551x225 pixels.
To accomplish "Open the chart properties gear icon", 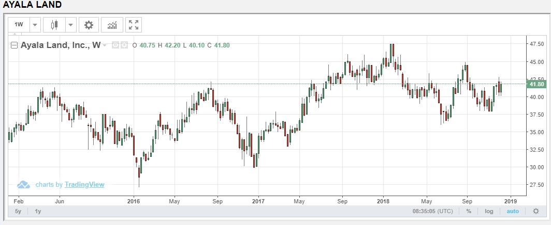I will click(x=89, y=25).
